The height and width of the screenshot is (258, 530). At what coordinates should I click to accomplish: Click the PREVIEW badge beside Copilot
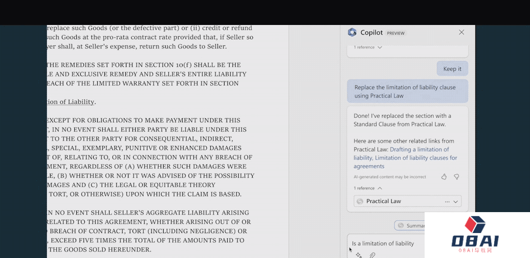[395, 33]
